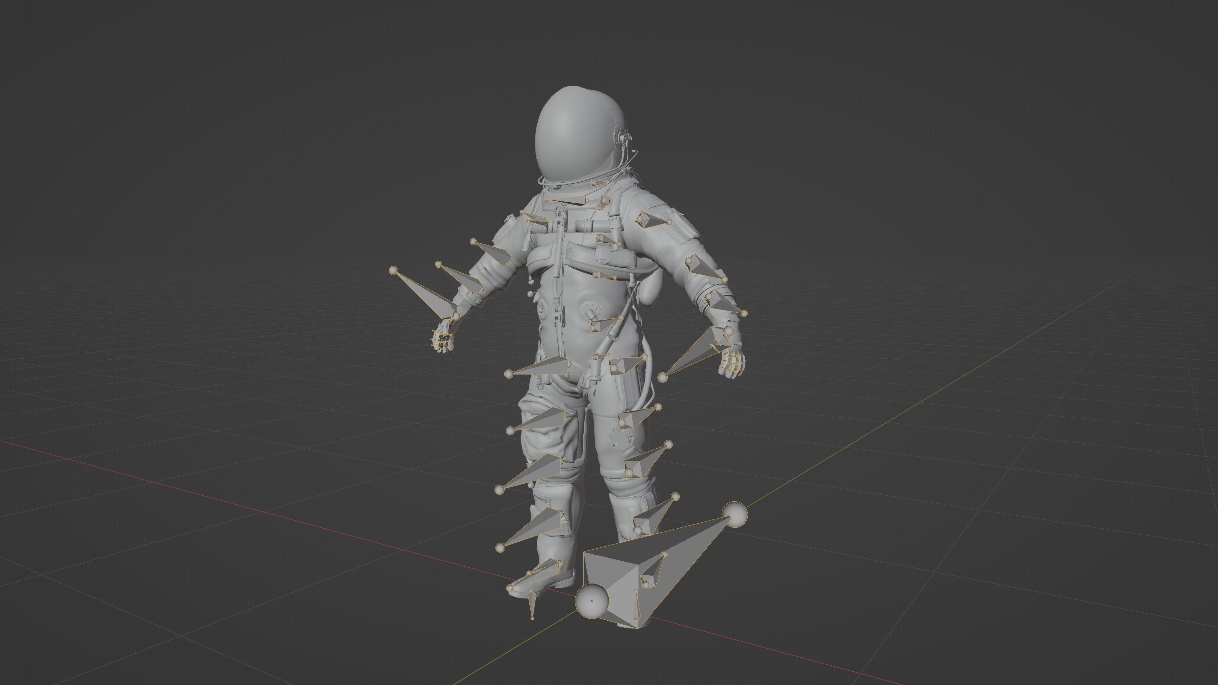Click the largest bone's big tail sphere
Viewport: 1218px width, 685px height.
pos(734,515)
